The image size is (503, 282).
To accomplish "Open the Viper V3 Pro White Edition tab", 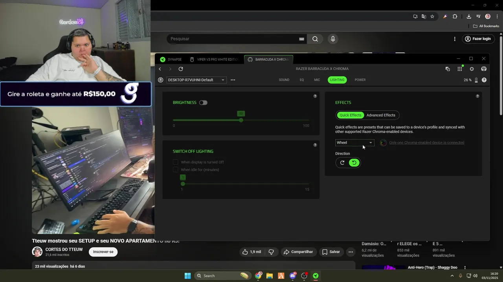I will 215,60.
